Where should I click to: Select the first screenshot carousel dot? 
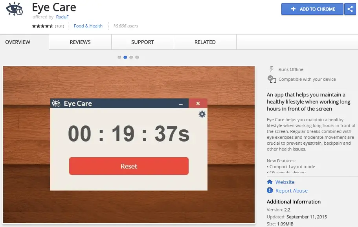(119, 57)
